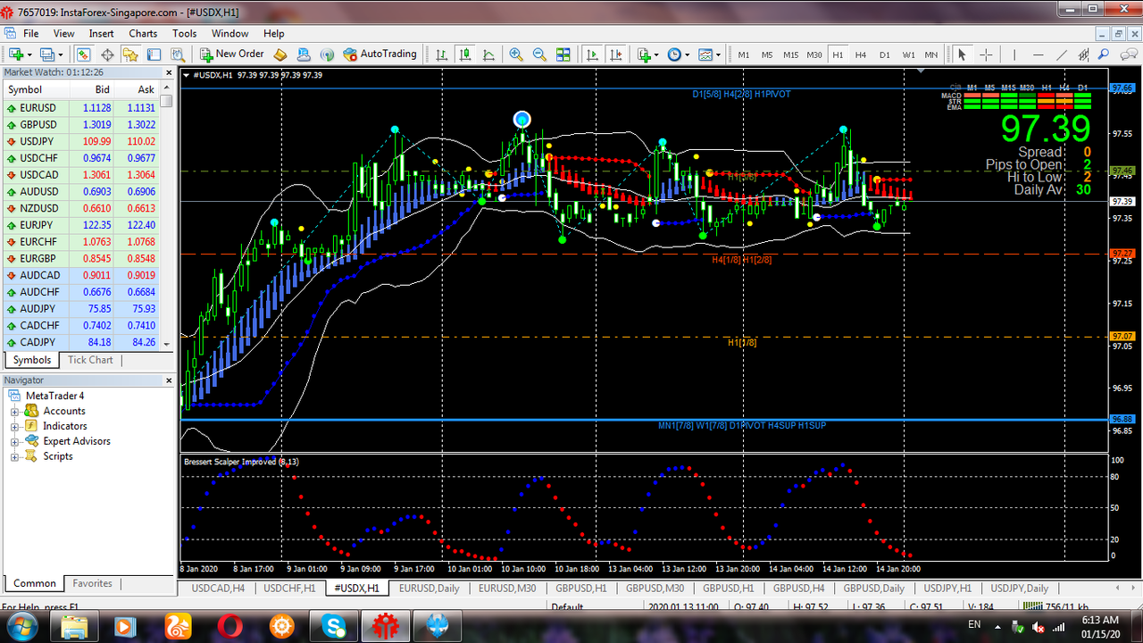Viewport: 1143px width, 643px height.
Task: Open the Tools menu
Action: click(185, 33)
